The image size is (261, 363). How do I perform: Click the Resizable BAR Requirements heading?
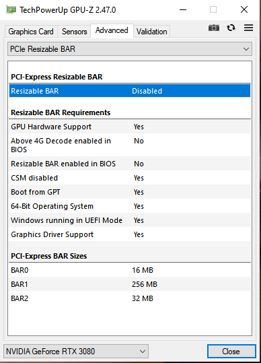tap(61, 112)
